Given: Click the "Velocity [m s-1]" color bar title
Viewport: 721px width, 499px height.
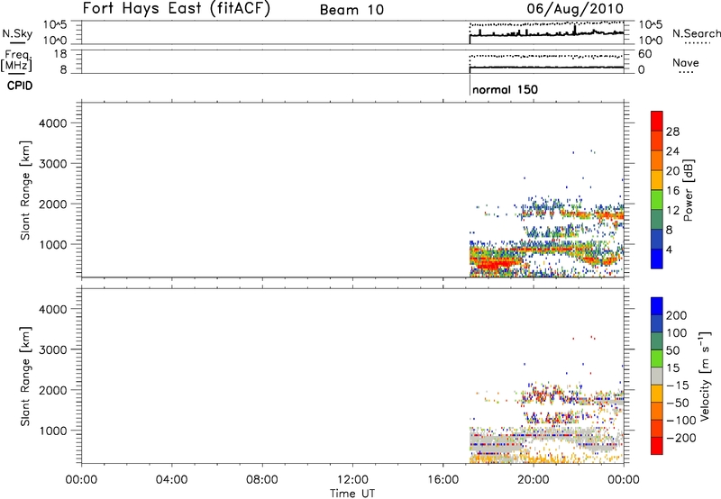Looking at the screenshot, I should 706,376.
